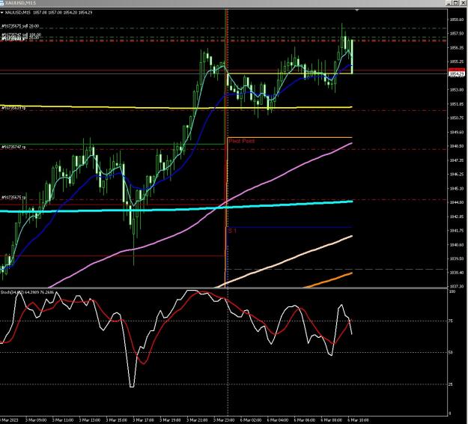Close the XAUUSD,M15 chart window
Viewport: 468px width, 424px height.
pyautogui.click(x=463, y=3)
